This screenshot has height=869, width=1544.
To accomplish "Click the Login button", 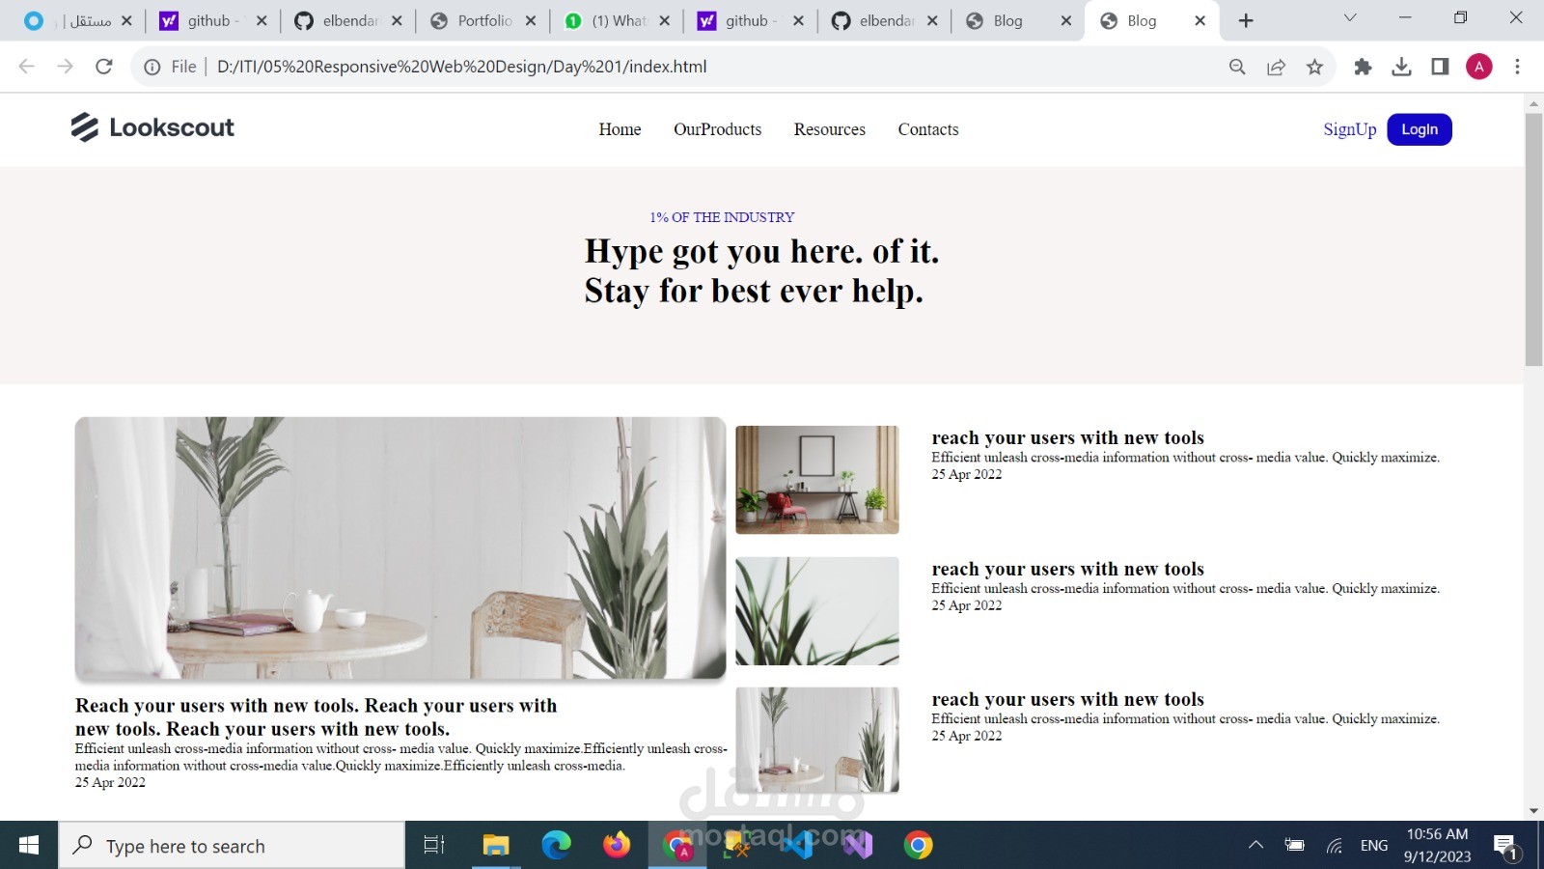I will pos(1420,129).
